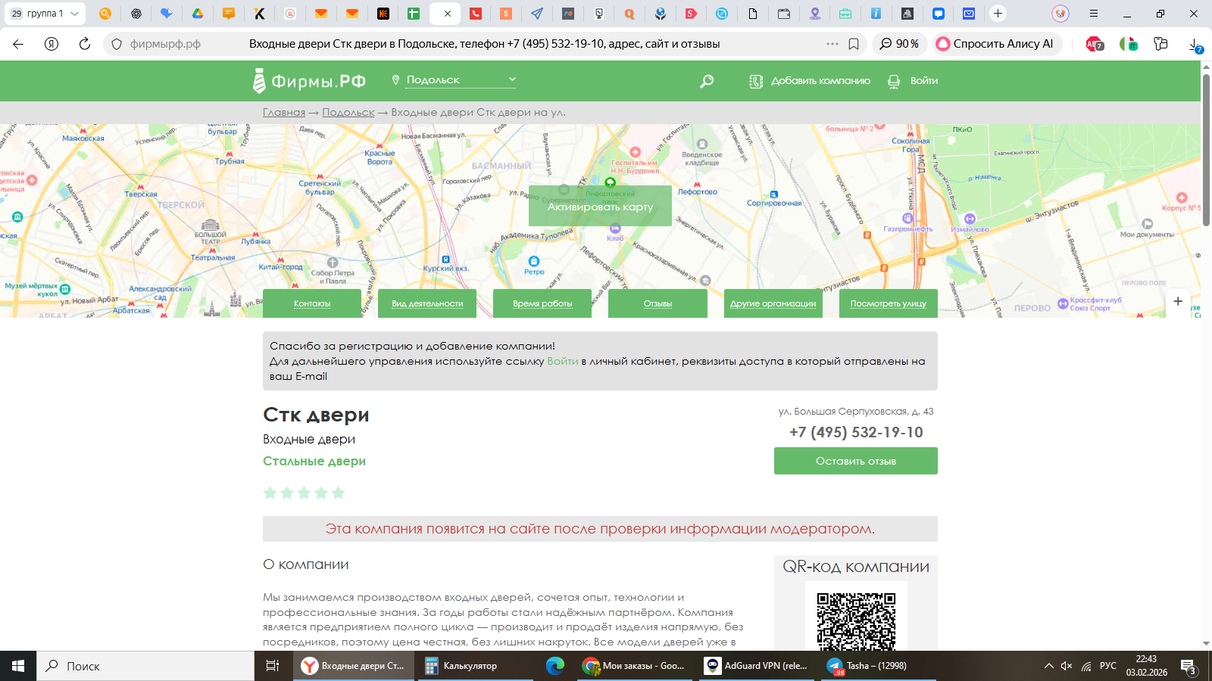Open the Другие организации section tab
This screenshot has height=681, width=1212.
(773, 303)
